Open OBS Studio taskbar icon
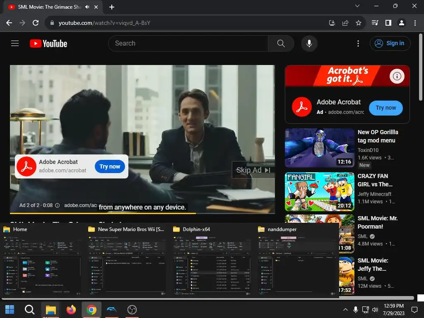 132,310
